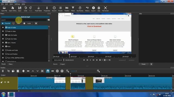Toggle the ripple trim mode
Image resolution: width=174 pixels, height=97 pixels.
tap(57, 71)
